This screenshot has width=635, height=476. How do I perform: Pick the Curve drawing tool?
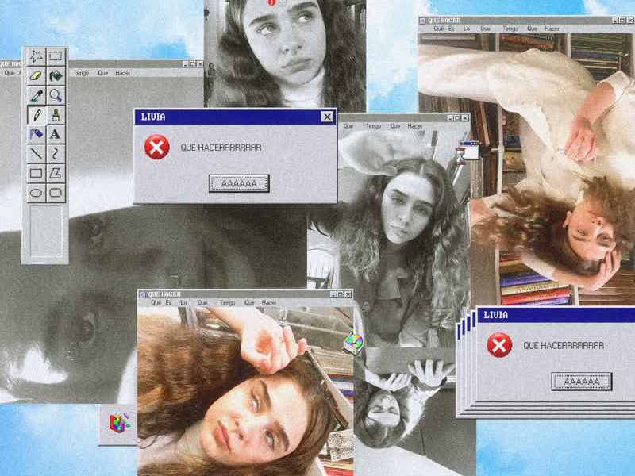(56, 153)
